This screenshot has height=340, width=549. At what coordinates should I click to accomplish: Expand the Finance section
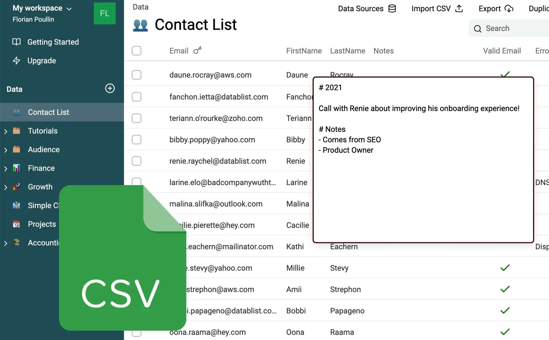[5, 168]
